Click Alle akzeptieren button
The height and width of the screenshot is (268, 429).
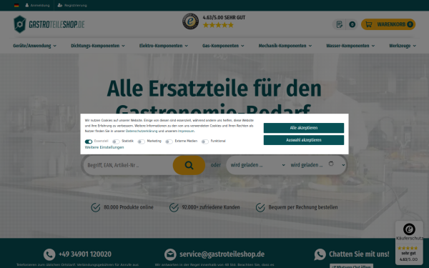tap(304, 128)
